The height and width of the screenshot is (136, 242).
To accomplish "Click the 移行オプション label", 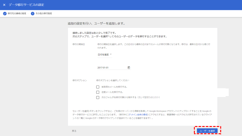I will pyautogui.click(x=80, y=80).
